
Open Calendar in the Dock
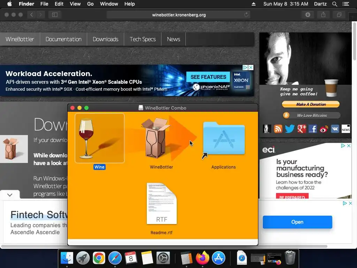coord(131,258)
